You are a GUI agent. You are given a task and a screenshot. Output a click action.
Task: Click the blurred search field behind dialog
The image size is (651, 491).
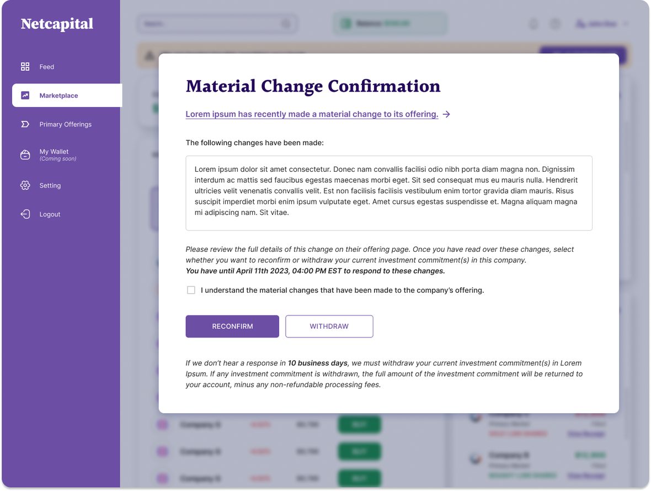217,24
